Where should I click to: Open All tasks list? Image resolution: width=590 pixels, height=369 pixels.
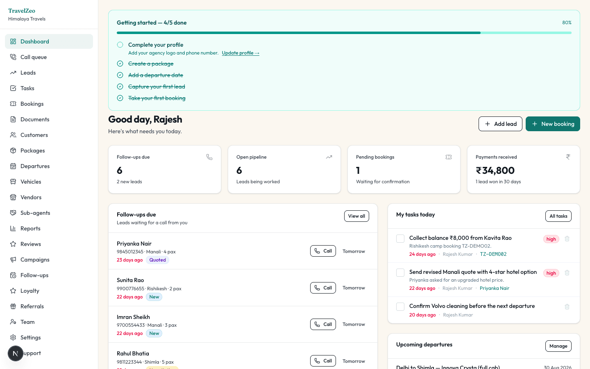point(558,216)
